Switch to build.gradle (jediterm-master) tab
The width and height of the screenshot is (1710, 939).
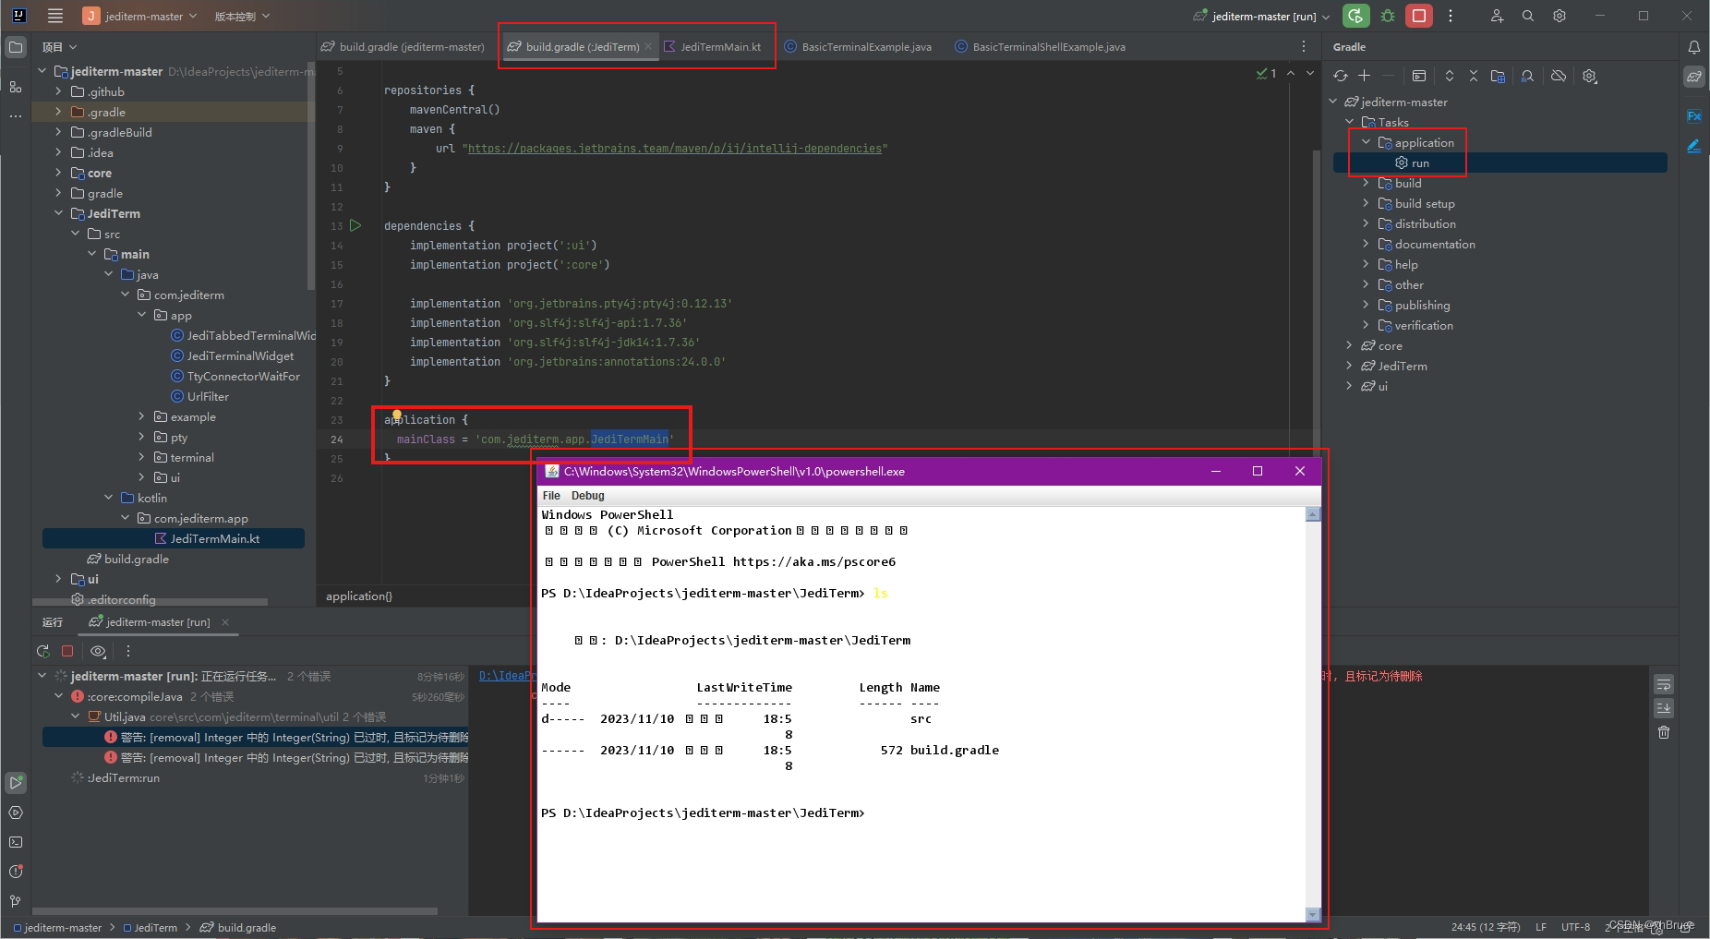(x=403, y=46)
